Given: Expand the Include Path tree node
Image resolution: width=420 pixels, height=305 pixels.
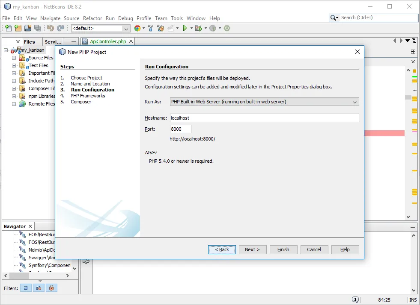Looking at the screenshot, I should coord(14,81).
